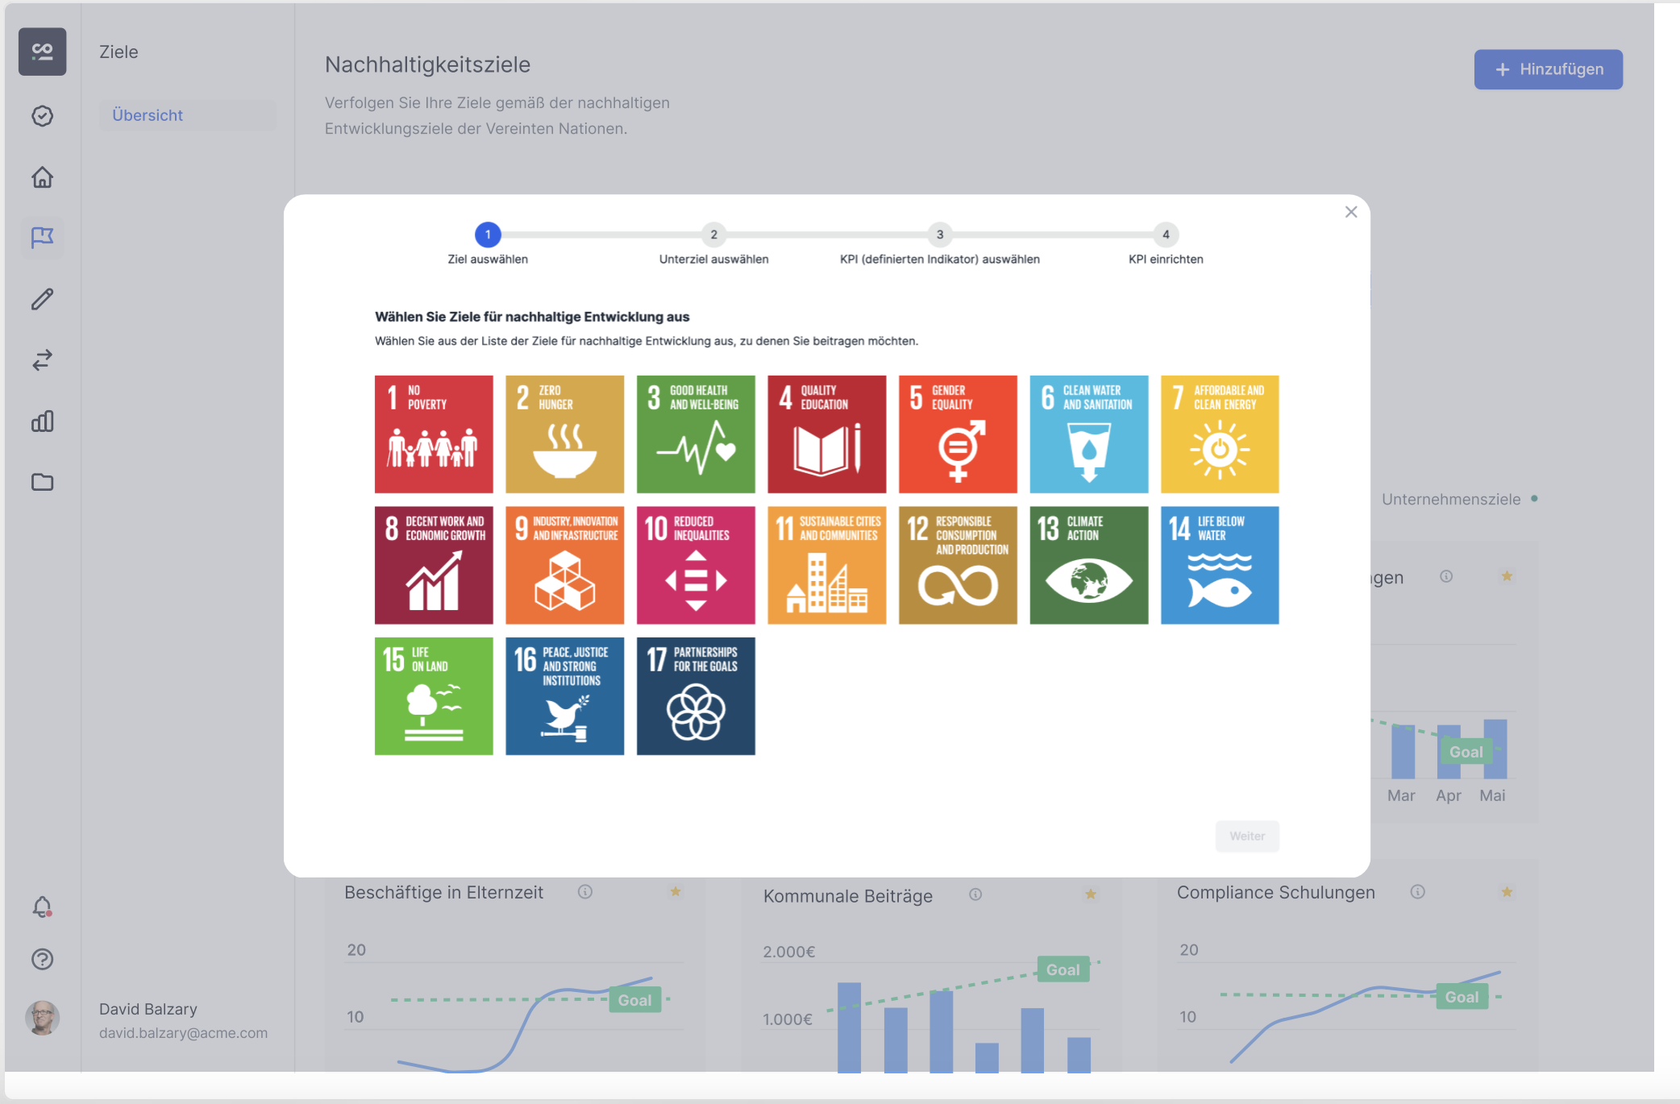Click the transfer arrows sidebar icon
The height and width of the screenshot is (1104, 1680).
click(43, 359)
